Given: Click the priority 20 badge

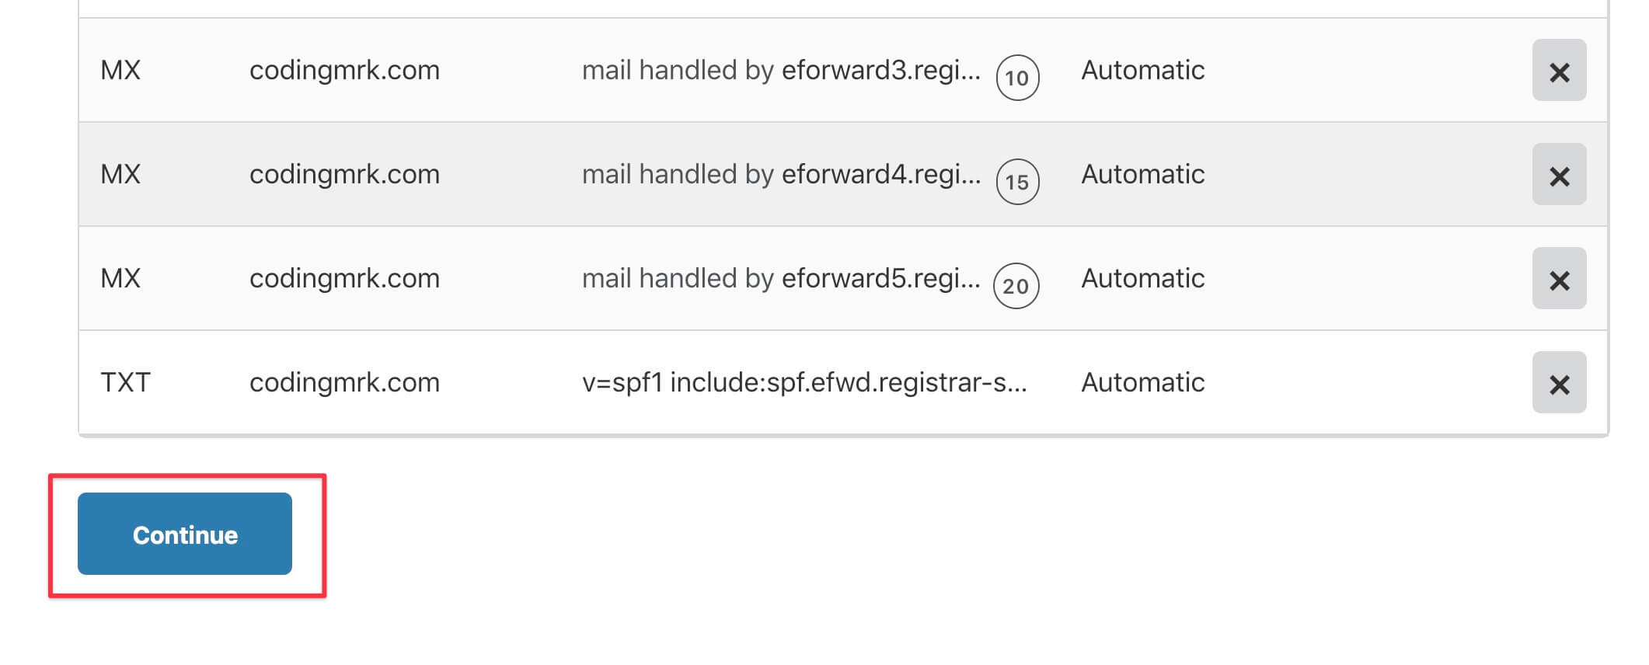Looking at the screenshot, I should [1016, 286].
